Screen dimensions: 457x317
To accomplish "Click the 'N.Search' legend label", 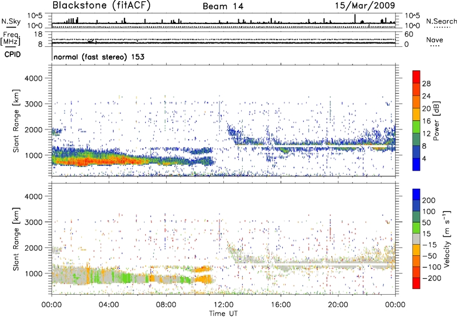I will click(442, 21).
